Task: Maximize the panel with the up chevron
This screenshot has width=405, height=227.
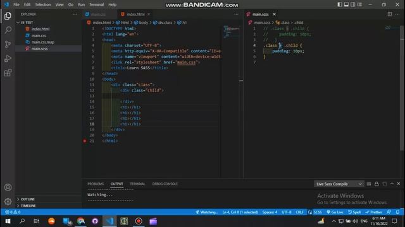Action: coord(392,183)
